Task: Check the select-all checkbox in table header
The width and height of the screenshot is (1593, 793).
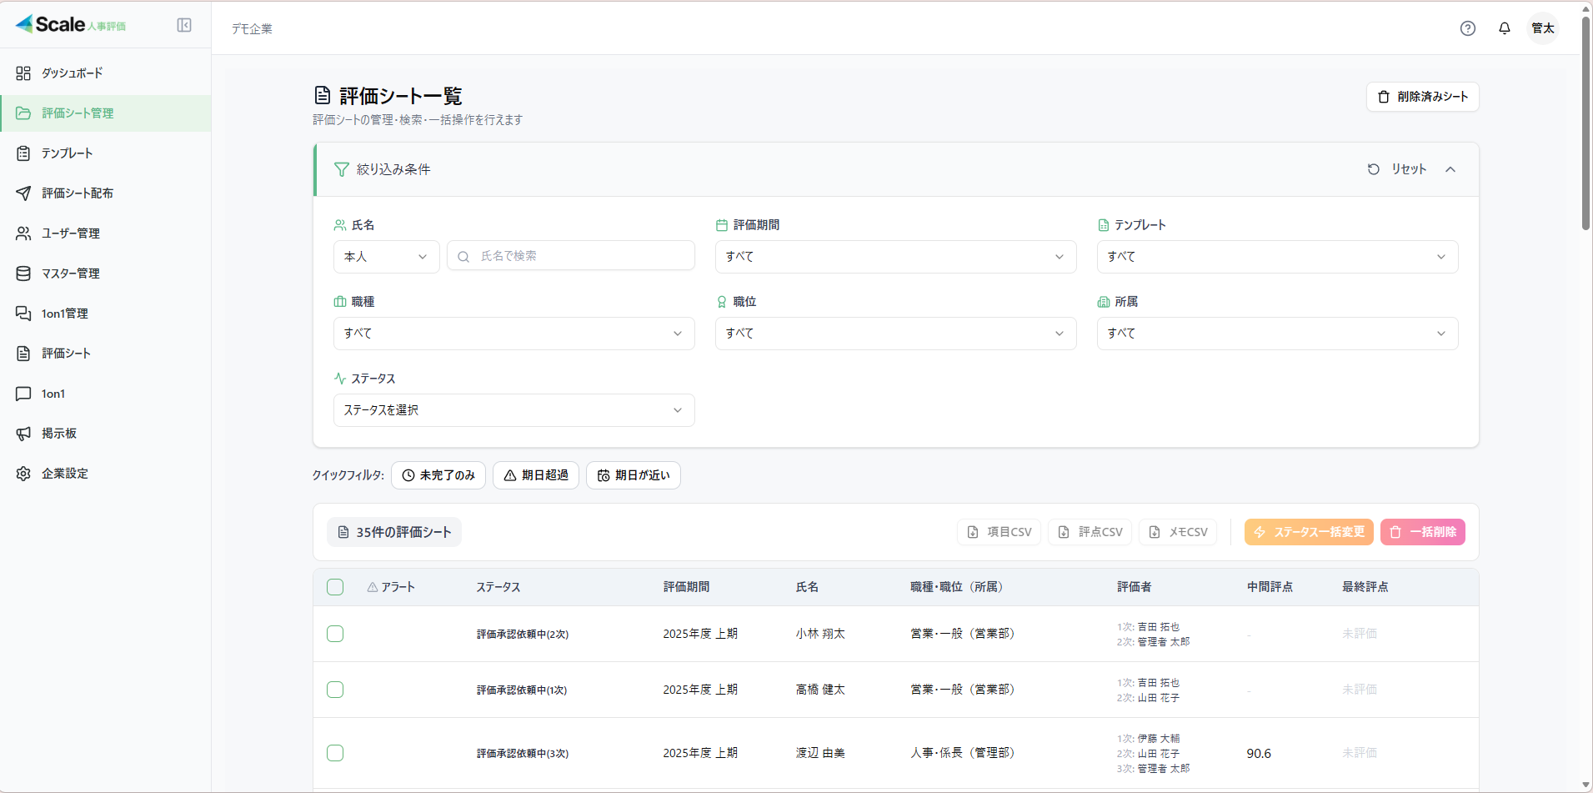Action: coord(335,587)
